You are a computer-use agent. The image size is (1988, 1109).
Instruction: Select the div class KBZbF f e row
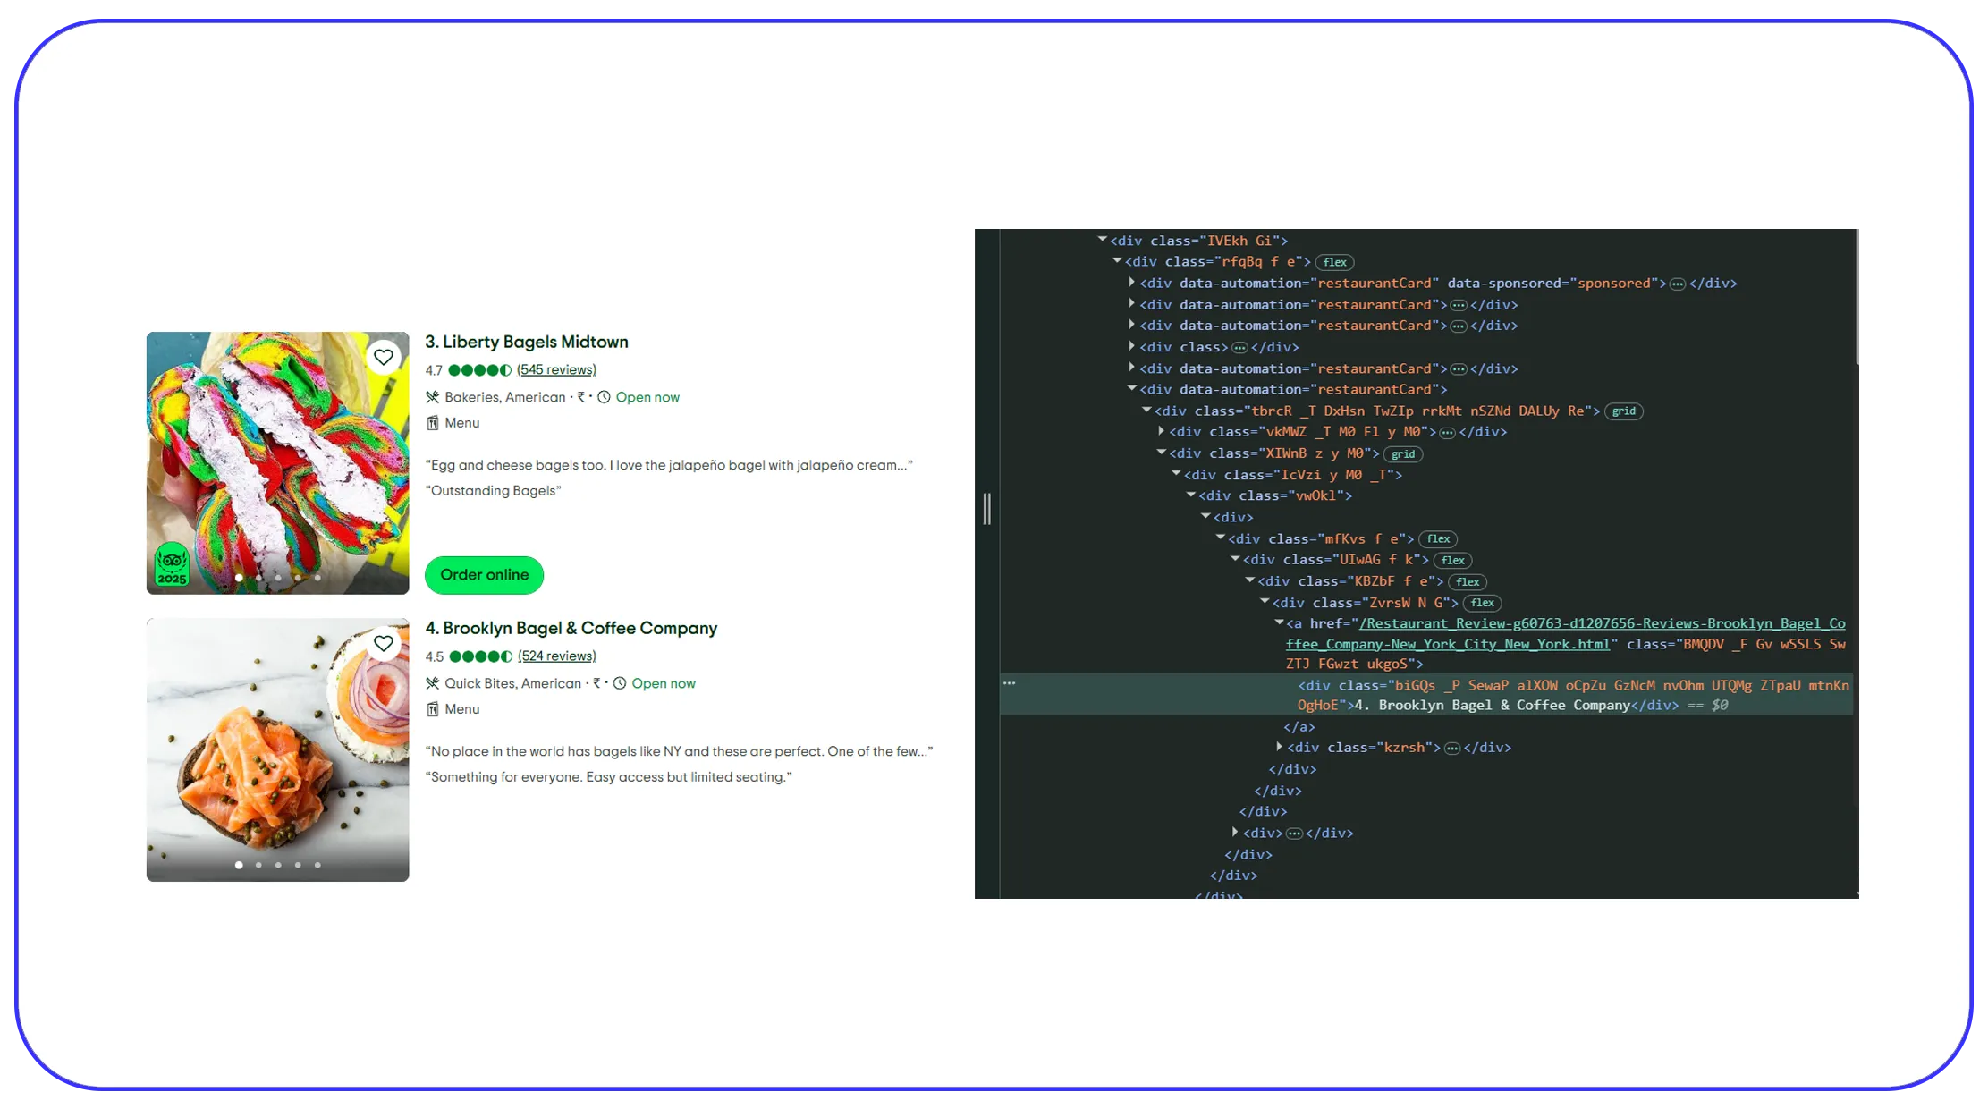tap(1350, 581)
